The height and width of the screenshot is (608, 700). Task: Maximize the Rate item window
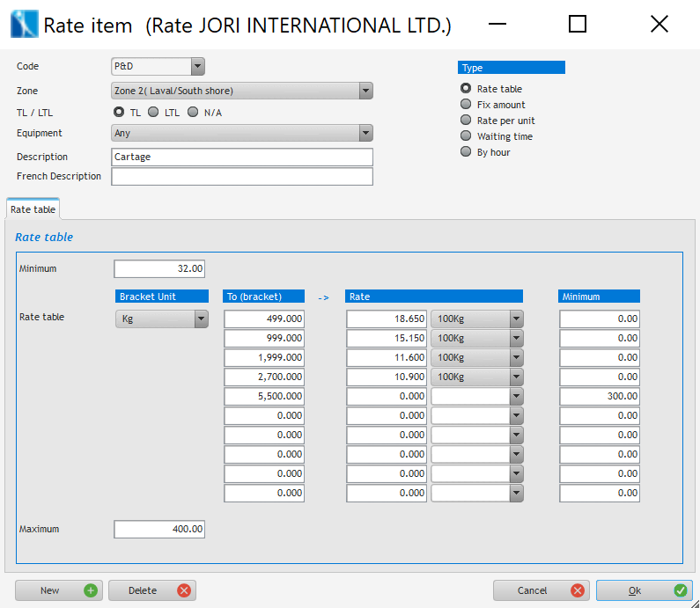(578, 24)
